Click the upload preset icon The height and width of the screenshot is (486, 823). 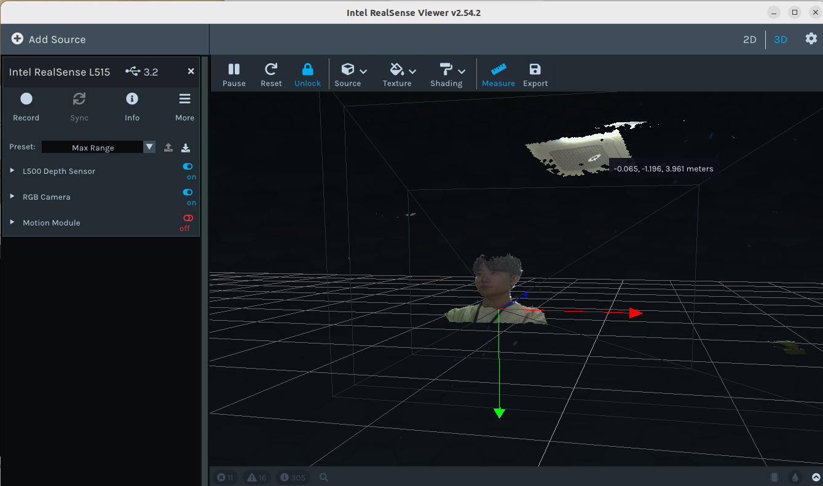[168, 147]
